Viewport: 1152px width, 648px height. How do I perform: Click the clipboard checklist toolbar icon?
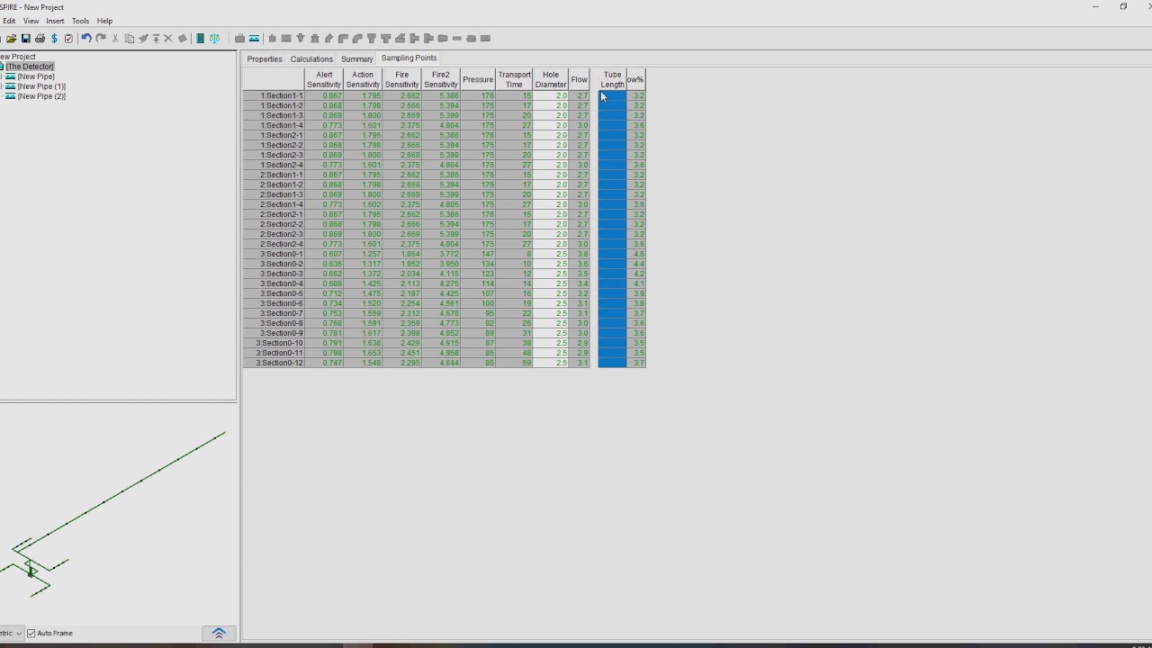coord(68,39)
